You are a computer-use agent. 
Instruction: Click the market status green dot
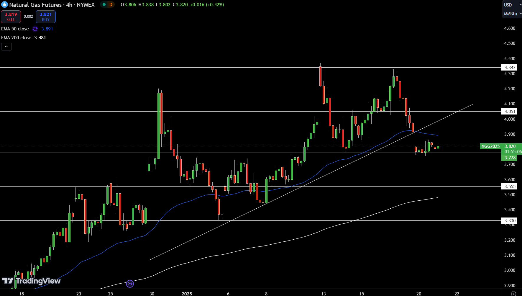(104, 4)
